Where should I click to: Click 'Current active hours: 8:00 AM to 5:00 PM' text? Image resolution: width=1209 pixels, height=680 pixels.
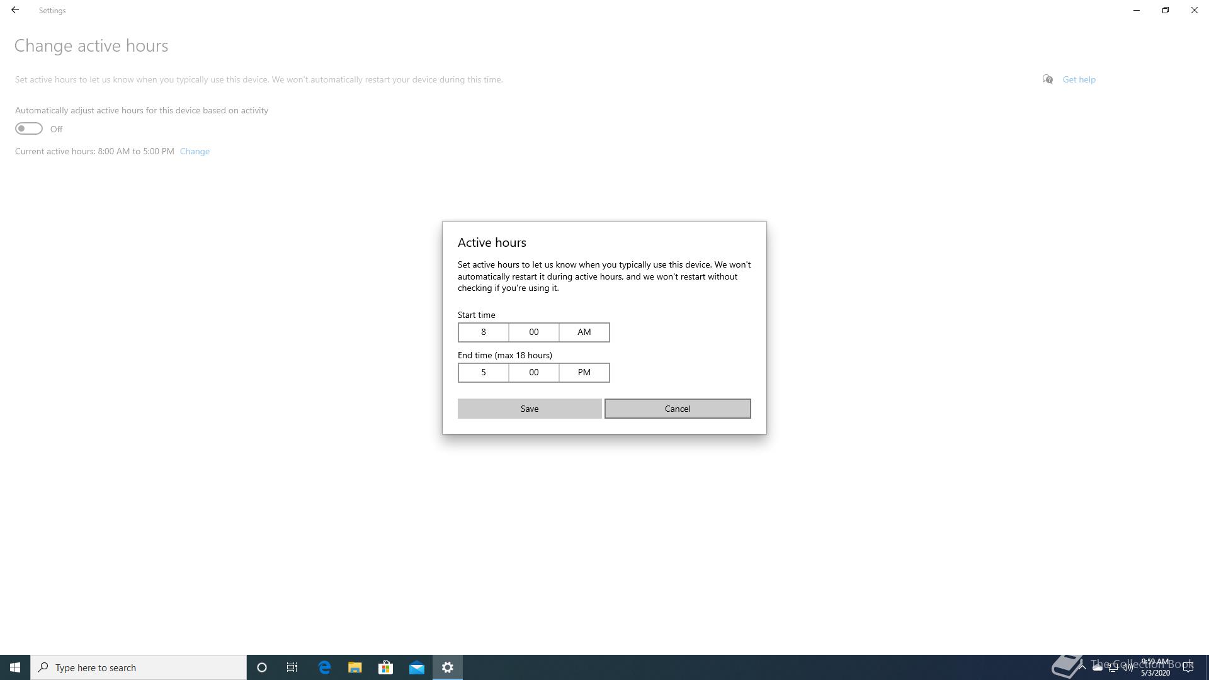[94, 151]
